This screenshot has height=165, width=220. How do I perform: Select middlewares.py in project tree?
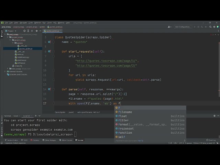tap(22, 57)
